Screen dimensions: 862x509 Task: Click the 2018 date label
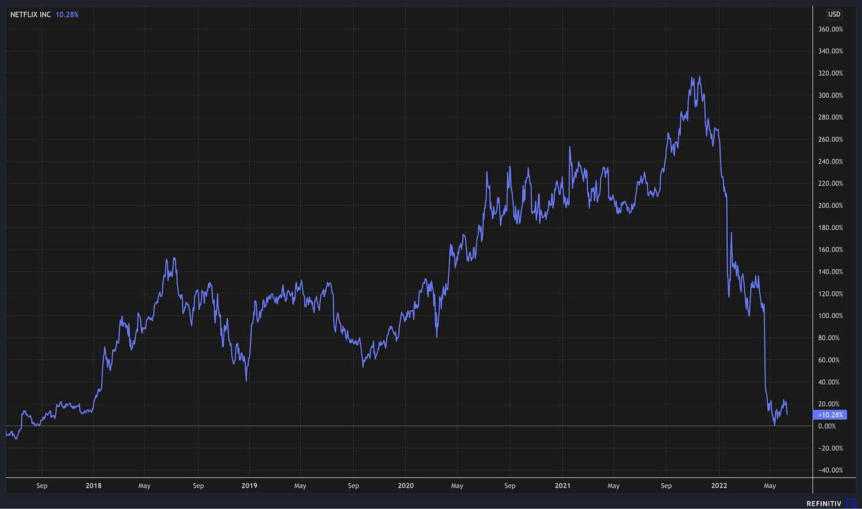click(x=94, y=486)
